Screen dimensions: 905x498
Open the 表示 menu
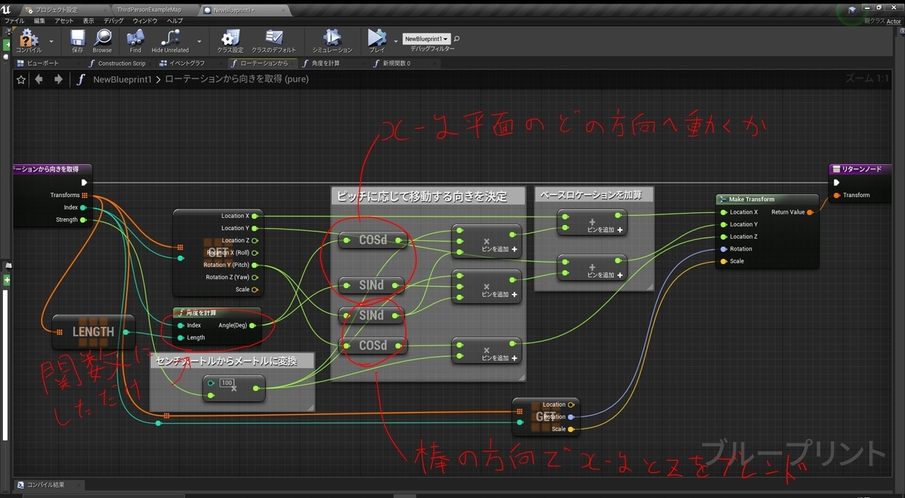[x=89, y=20]
